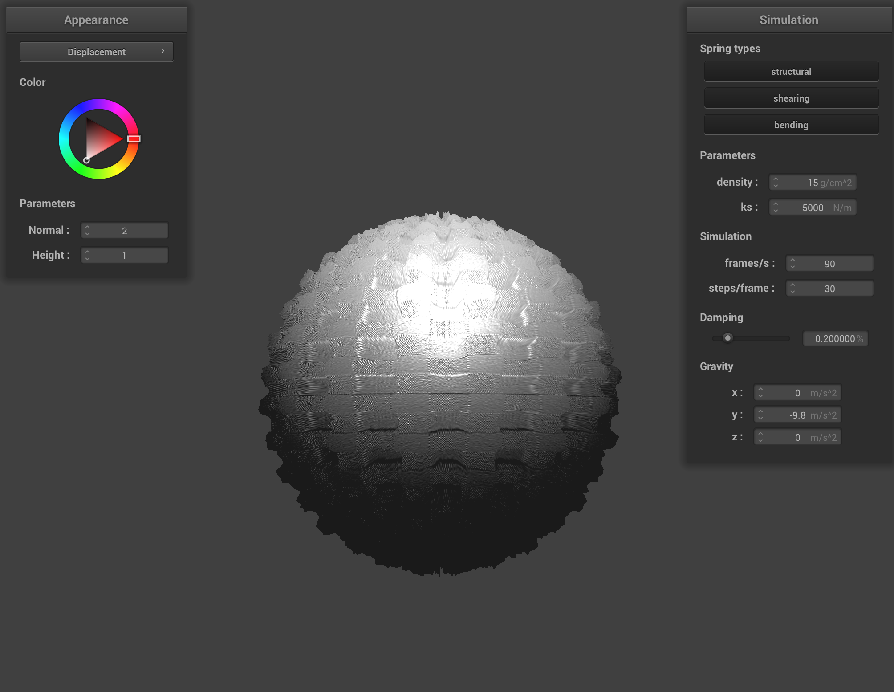Click the "Spring types" heading
894x692 pixels.
point(730,49)
